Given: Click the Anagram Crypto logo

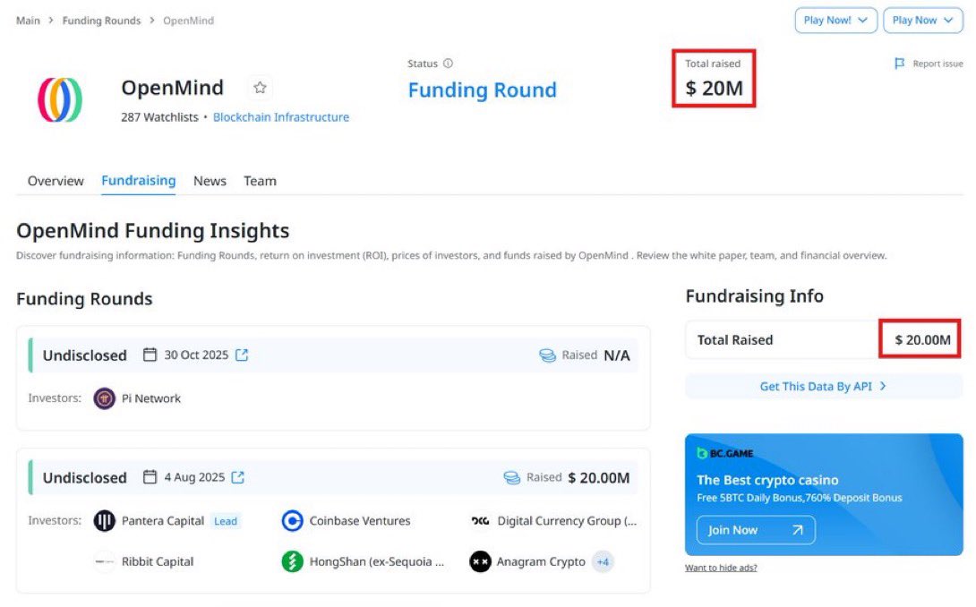Looking at the screenshot, I should point(480,561).
